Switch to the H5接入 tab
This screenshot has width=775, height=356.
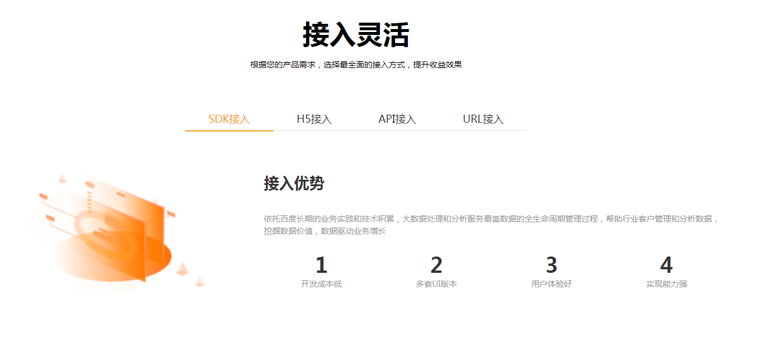314,119
